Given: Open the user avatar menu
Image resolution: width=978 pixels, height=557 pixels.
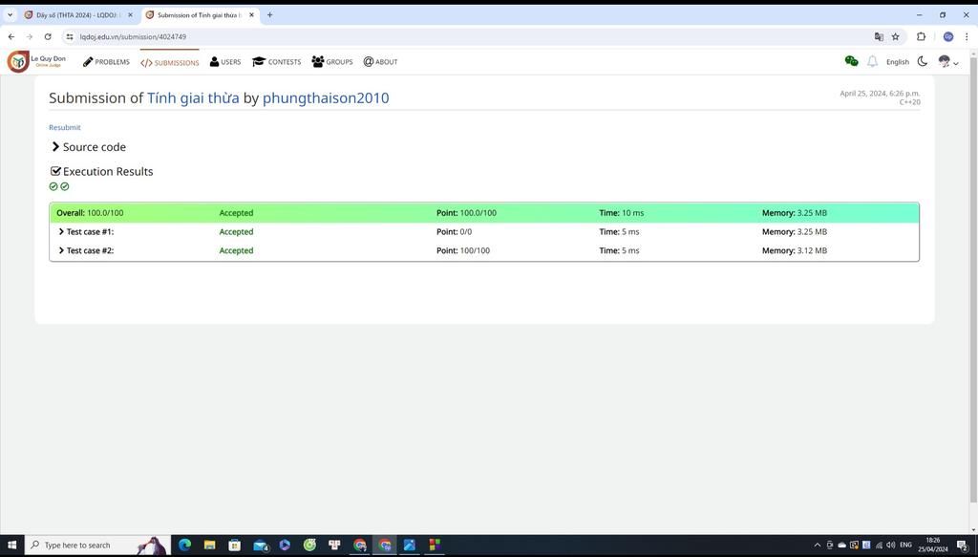Looking at the screenshot, I should point(947,61).
